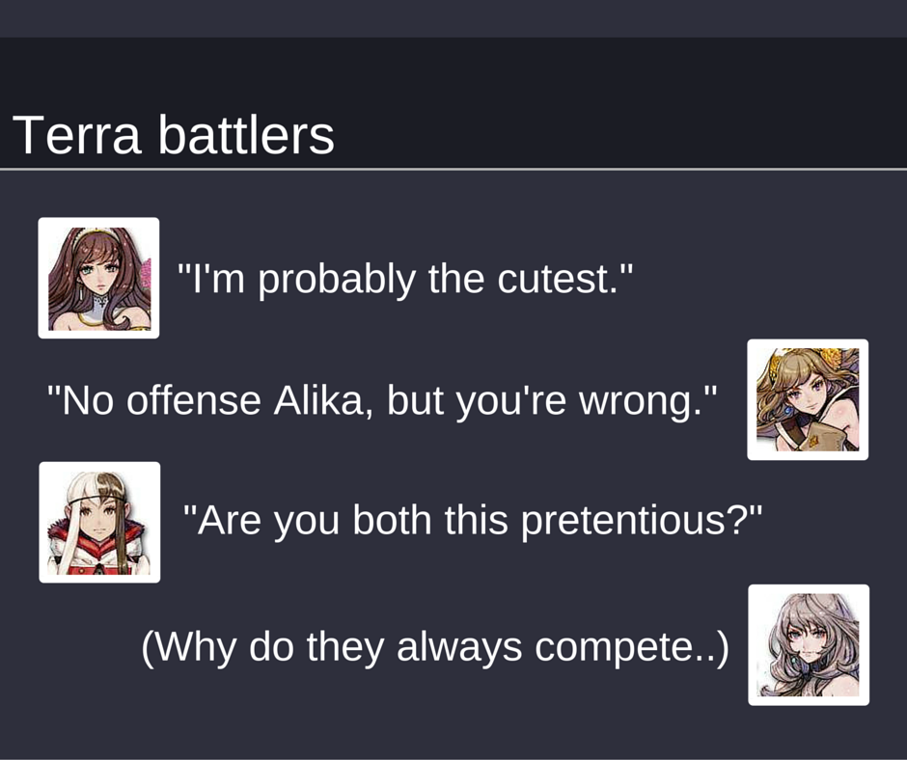This screenshot has height=760, width=907.
Task: Click the word "Terra" in the heading
Action: 77,135
